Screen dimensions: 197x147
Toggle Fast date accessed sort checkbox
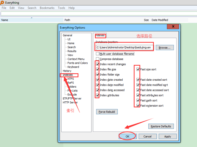138,90
